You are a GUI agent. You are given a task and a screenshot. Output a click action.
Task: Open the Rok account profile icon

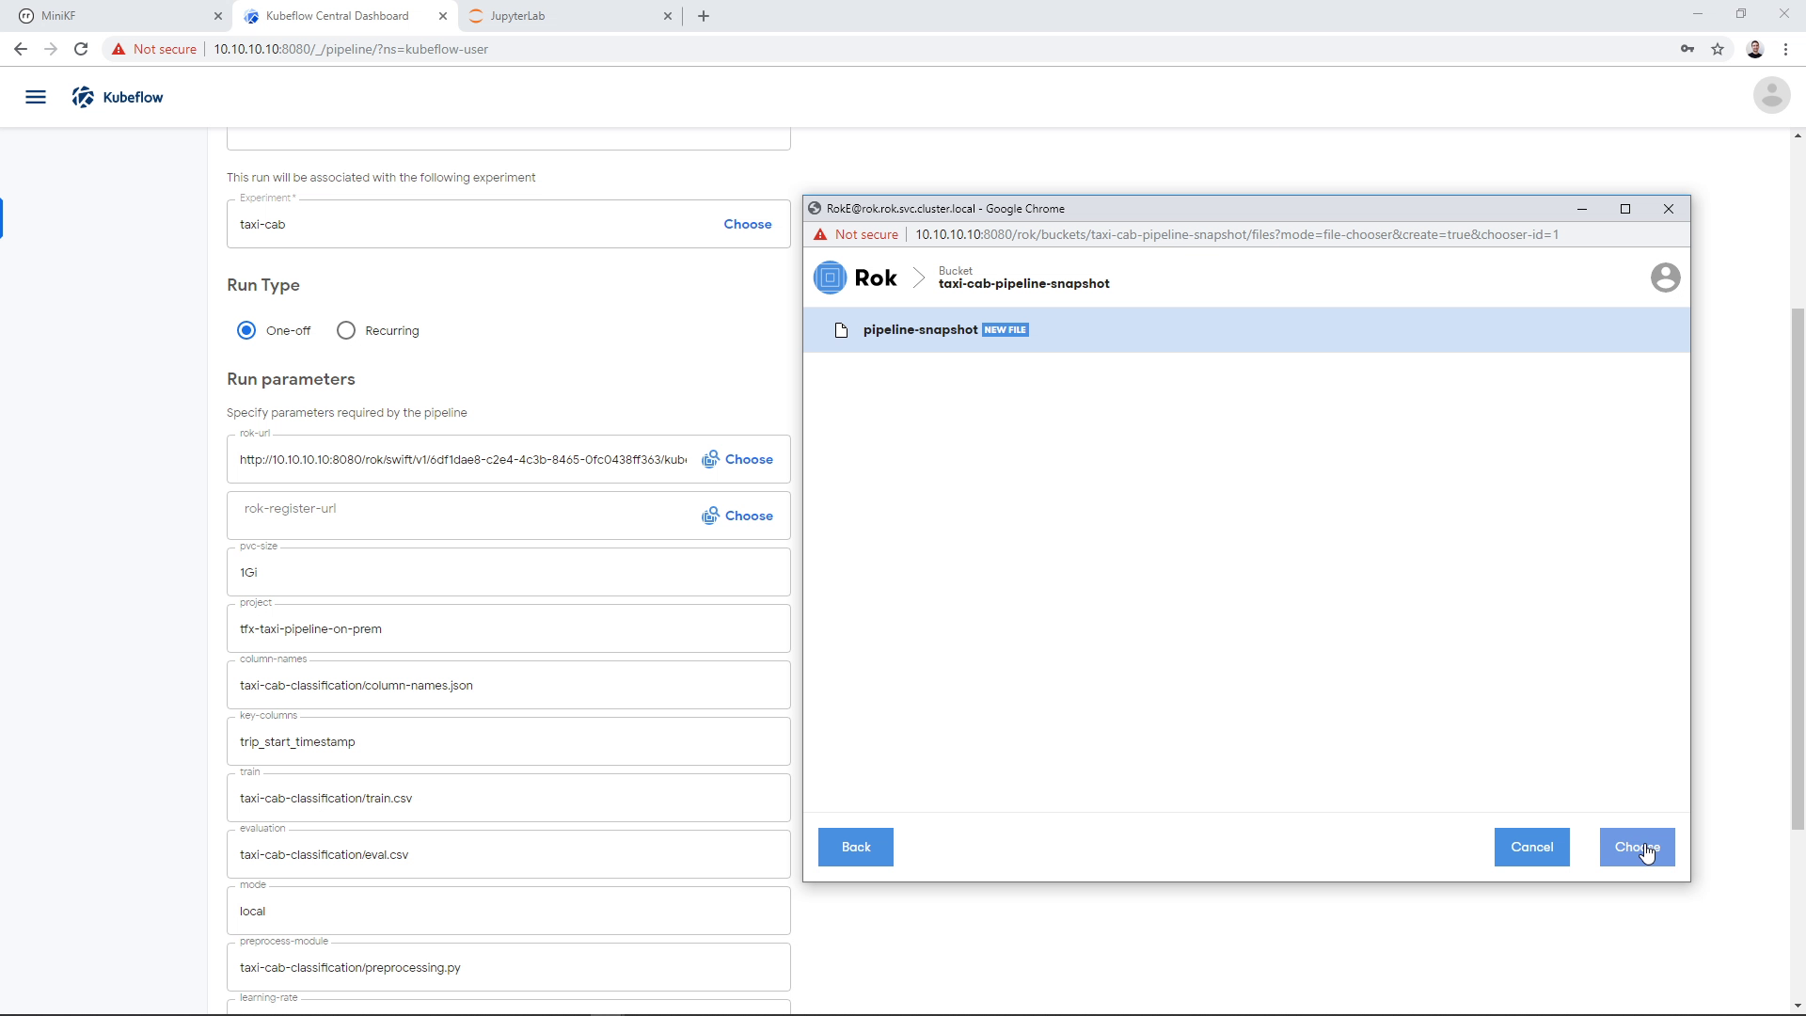tap(1665, 278)
